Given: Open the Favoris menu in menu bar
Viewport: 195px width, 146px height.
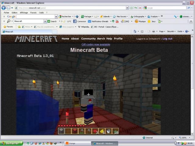Looking at the screenshot, I should [33, 12].
